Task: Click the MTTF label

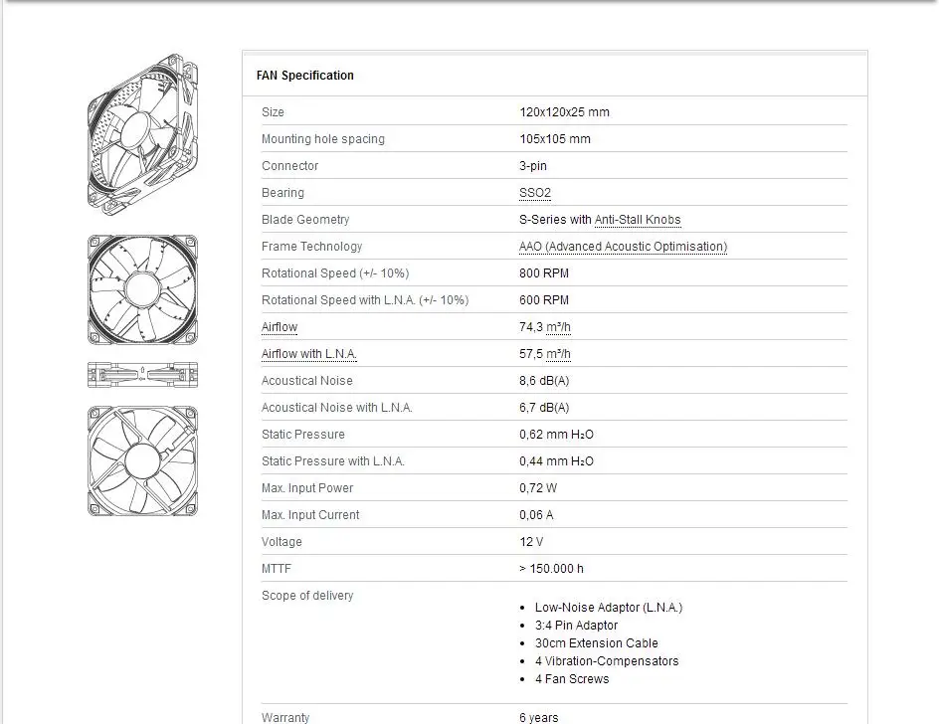Action: (277, 569)
